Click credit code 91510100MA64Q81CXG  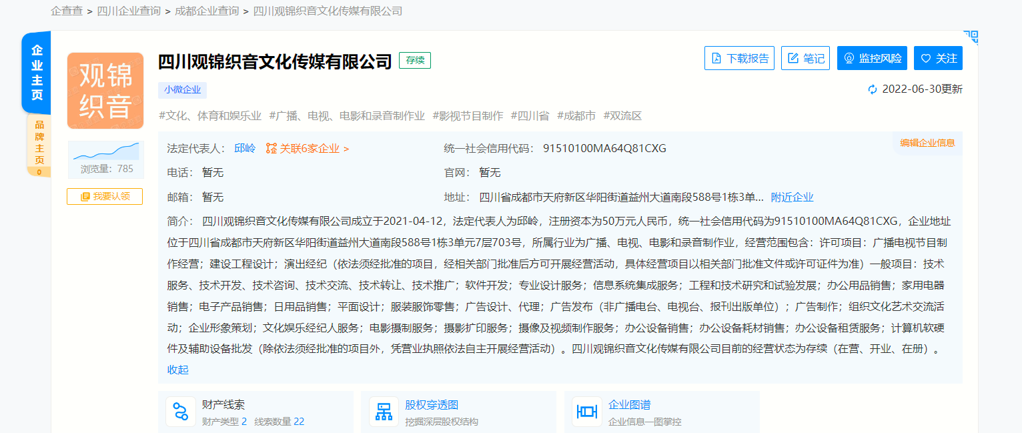pyautogui.click(x=604, y=148)
